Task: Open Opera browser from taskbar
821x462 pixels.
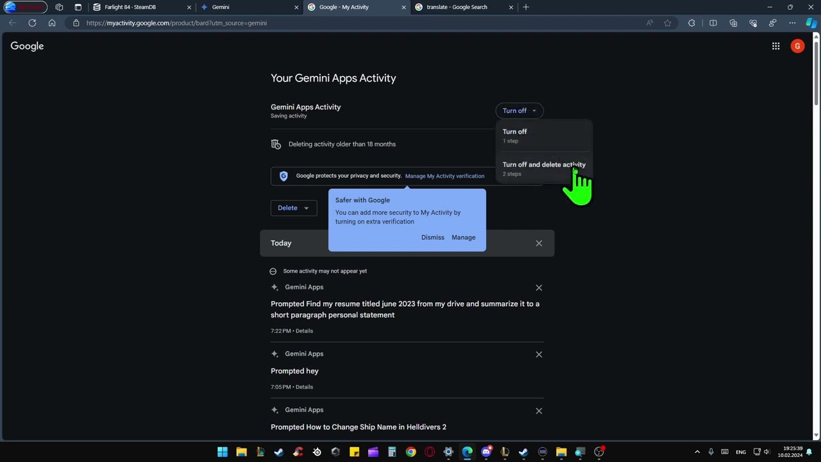Action: coord(430,452)
